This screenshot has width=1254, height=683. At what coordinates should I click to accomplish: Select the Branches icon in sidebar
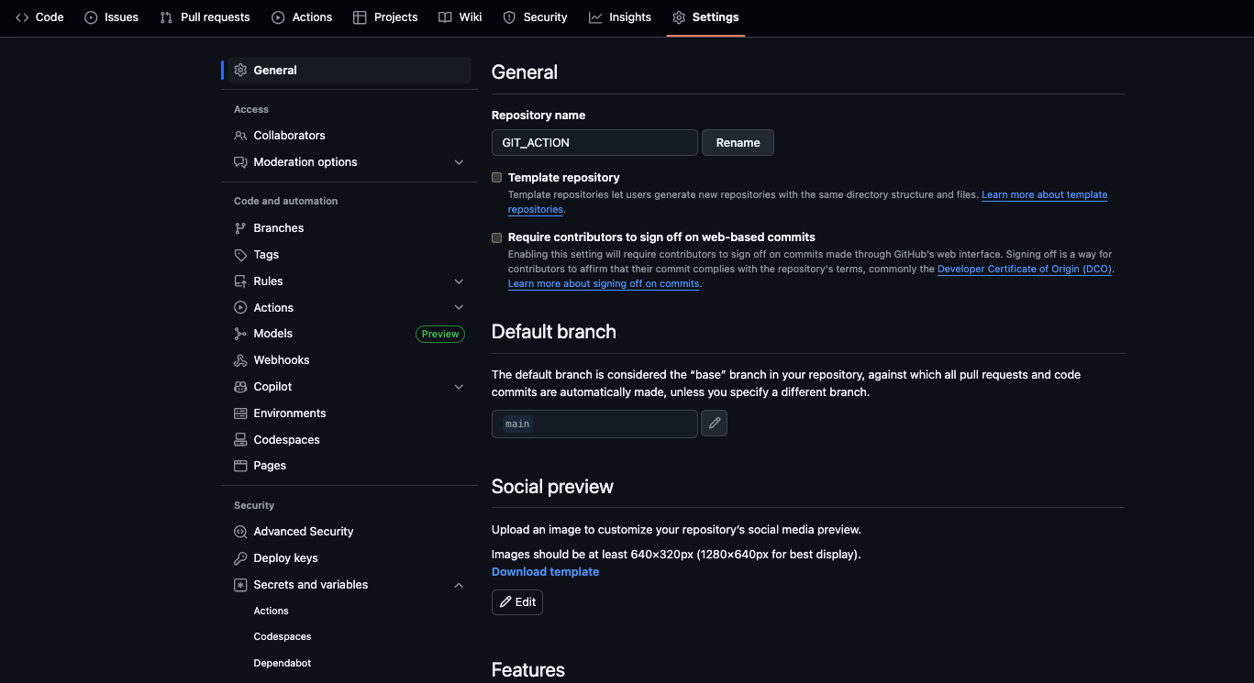tap(239, 227)
